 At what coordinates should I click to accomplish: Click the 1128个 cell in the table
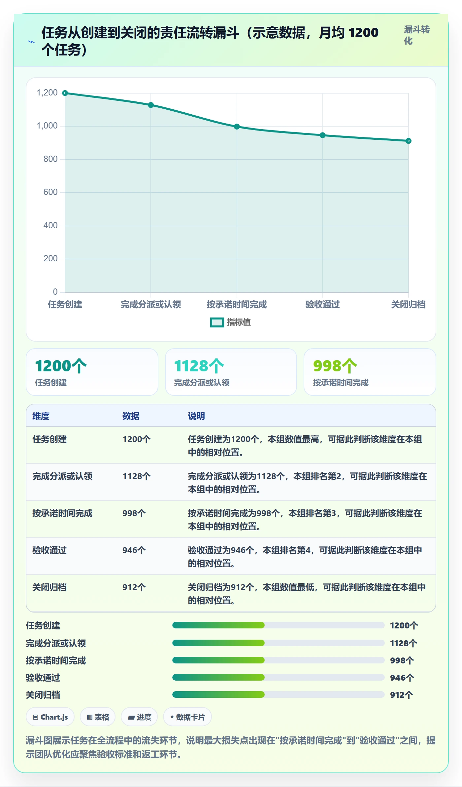click(x=137, y=476)
